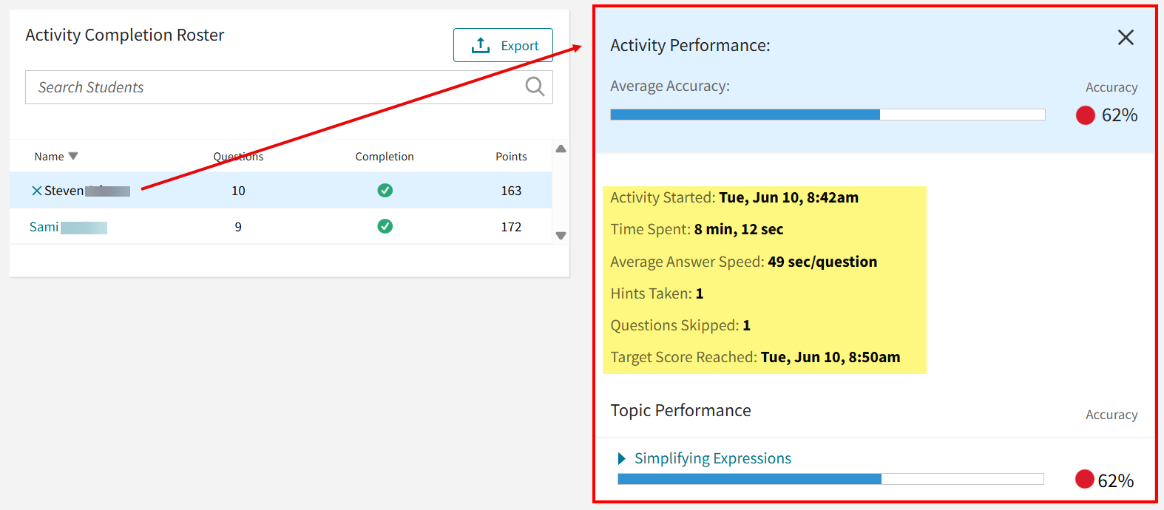This screenshot has width=1164, height=510.
Task: Select the Questions column header
Action: click(x=238, y=156)
